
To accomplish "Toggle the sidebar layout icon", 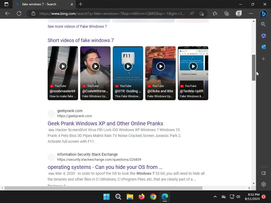I will [x=263, y=173].
